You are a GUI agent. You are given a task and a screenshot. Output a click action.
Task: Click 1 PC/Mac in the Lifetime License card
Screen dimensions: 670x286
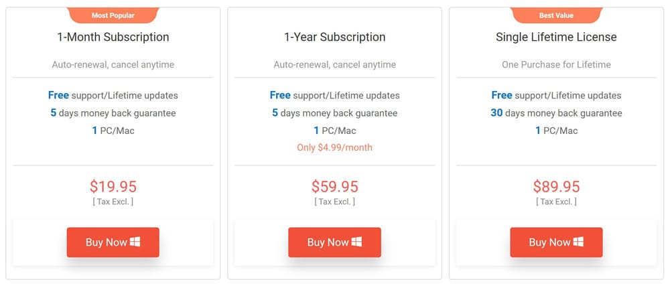(x=556, y=131)
